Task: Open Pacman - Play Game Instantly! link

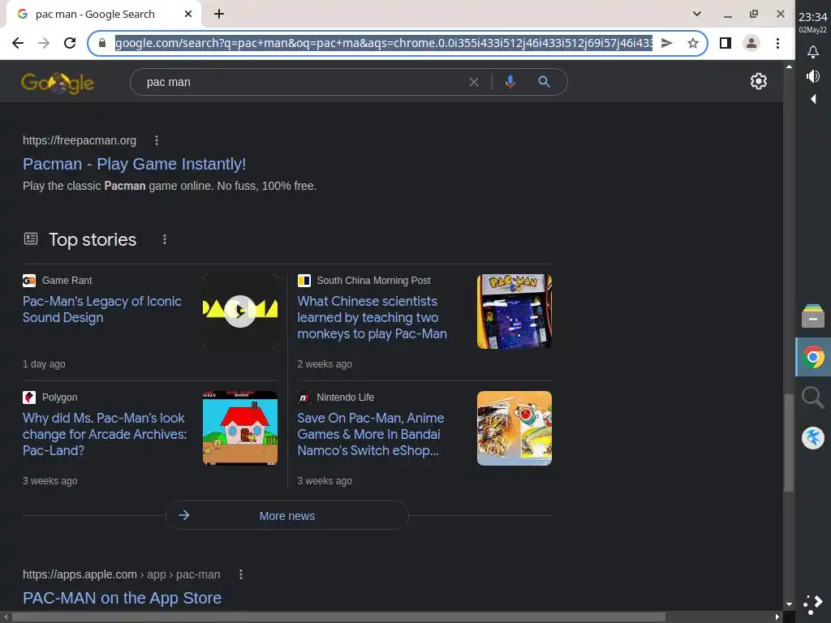Action: click(x=134, y=164)
